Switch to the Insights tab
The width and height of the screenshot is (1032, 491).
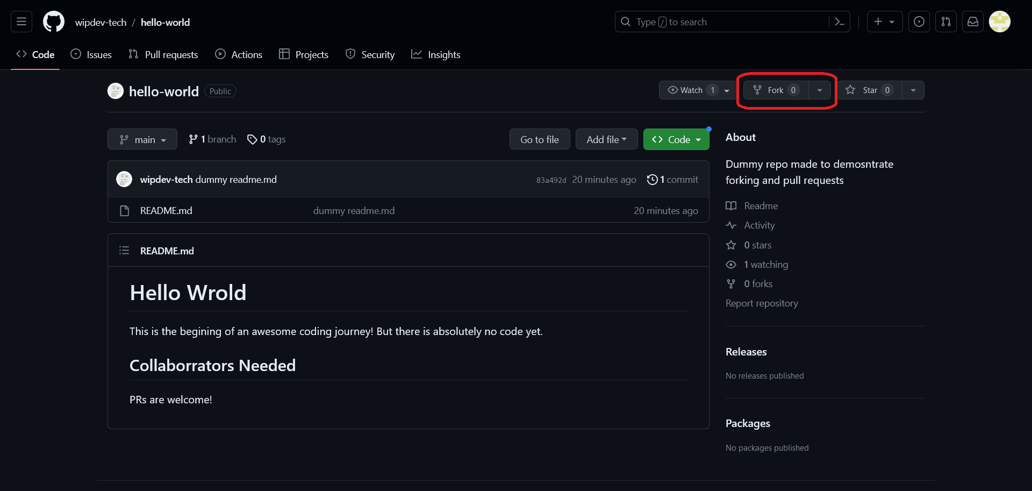pyautogui.click(x=436, y=54)
